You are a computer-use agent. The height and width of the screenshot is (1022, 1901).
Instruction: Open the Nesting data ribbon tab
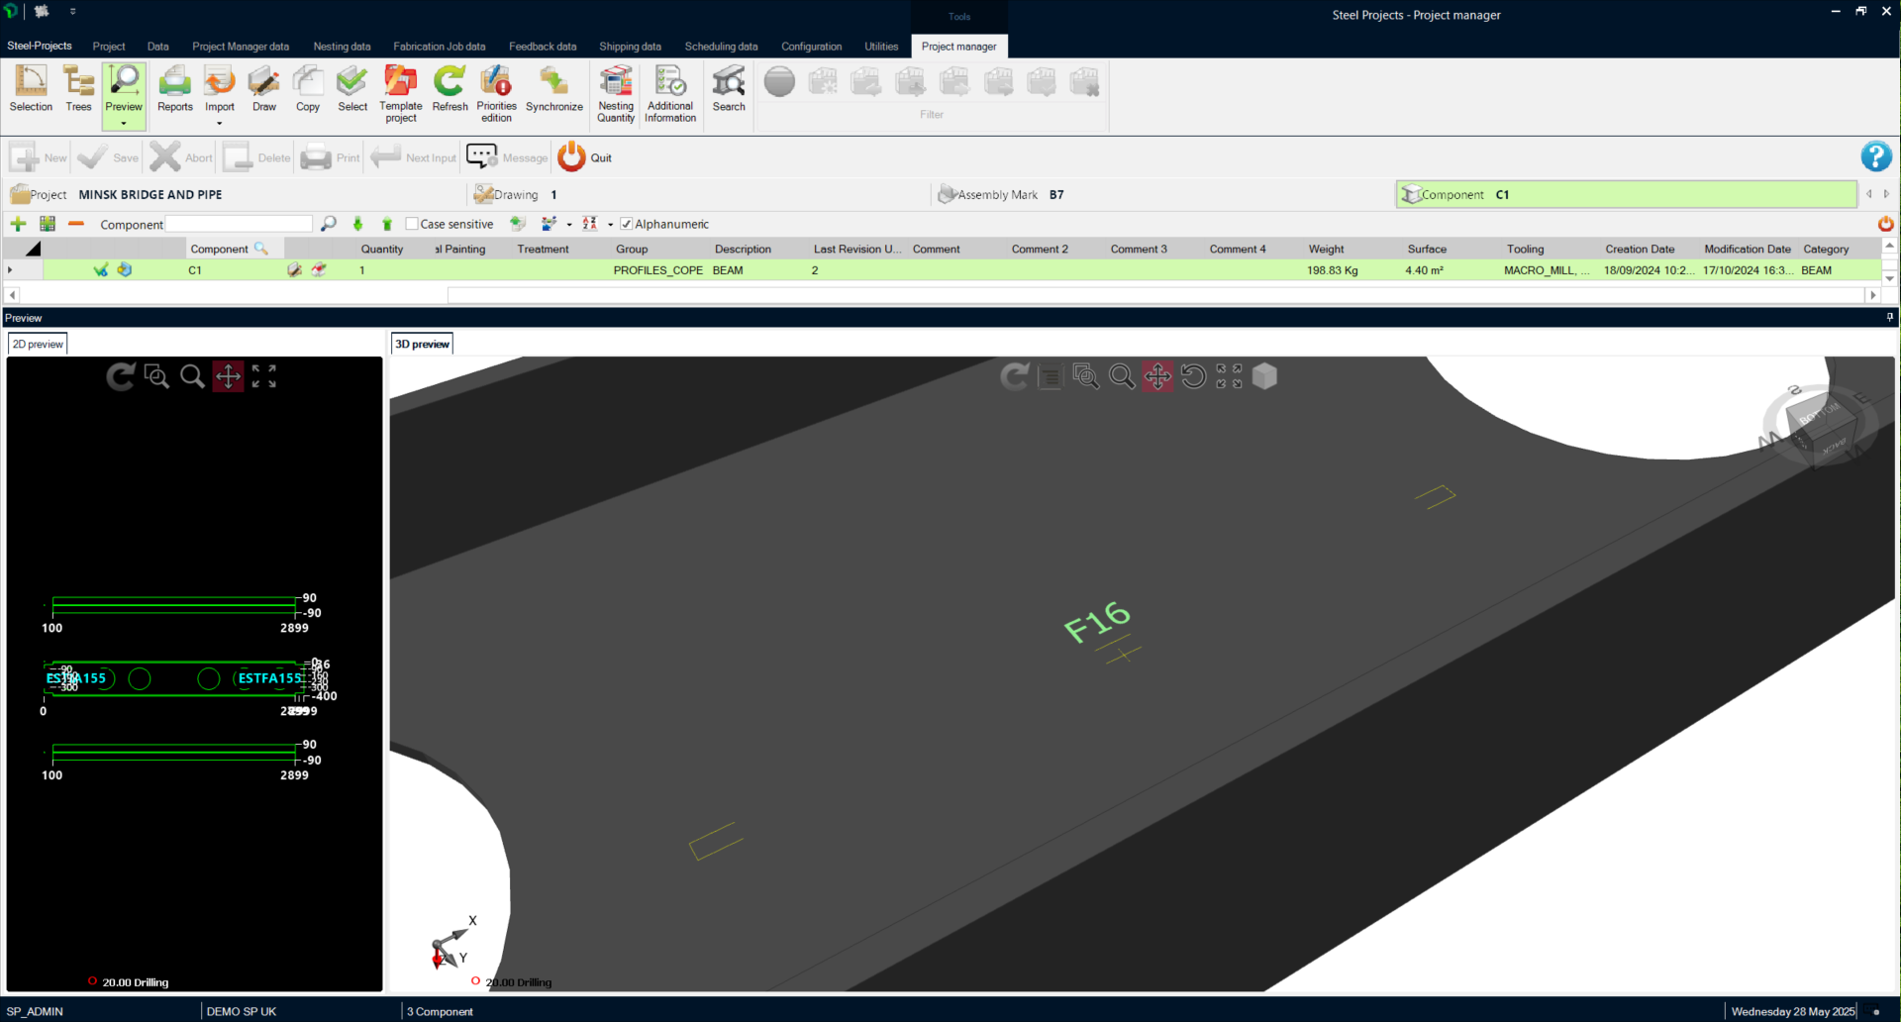click(x=342, y=47)
